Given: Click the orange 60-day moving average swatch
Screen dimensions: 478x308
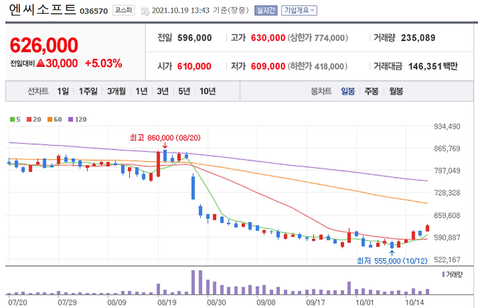Looking at the screenshot, I should [50, 119].
